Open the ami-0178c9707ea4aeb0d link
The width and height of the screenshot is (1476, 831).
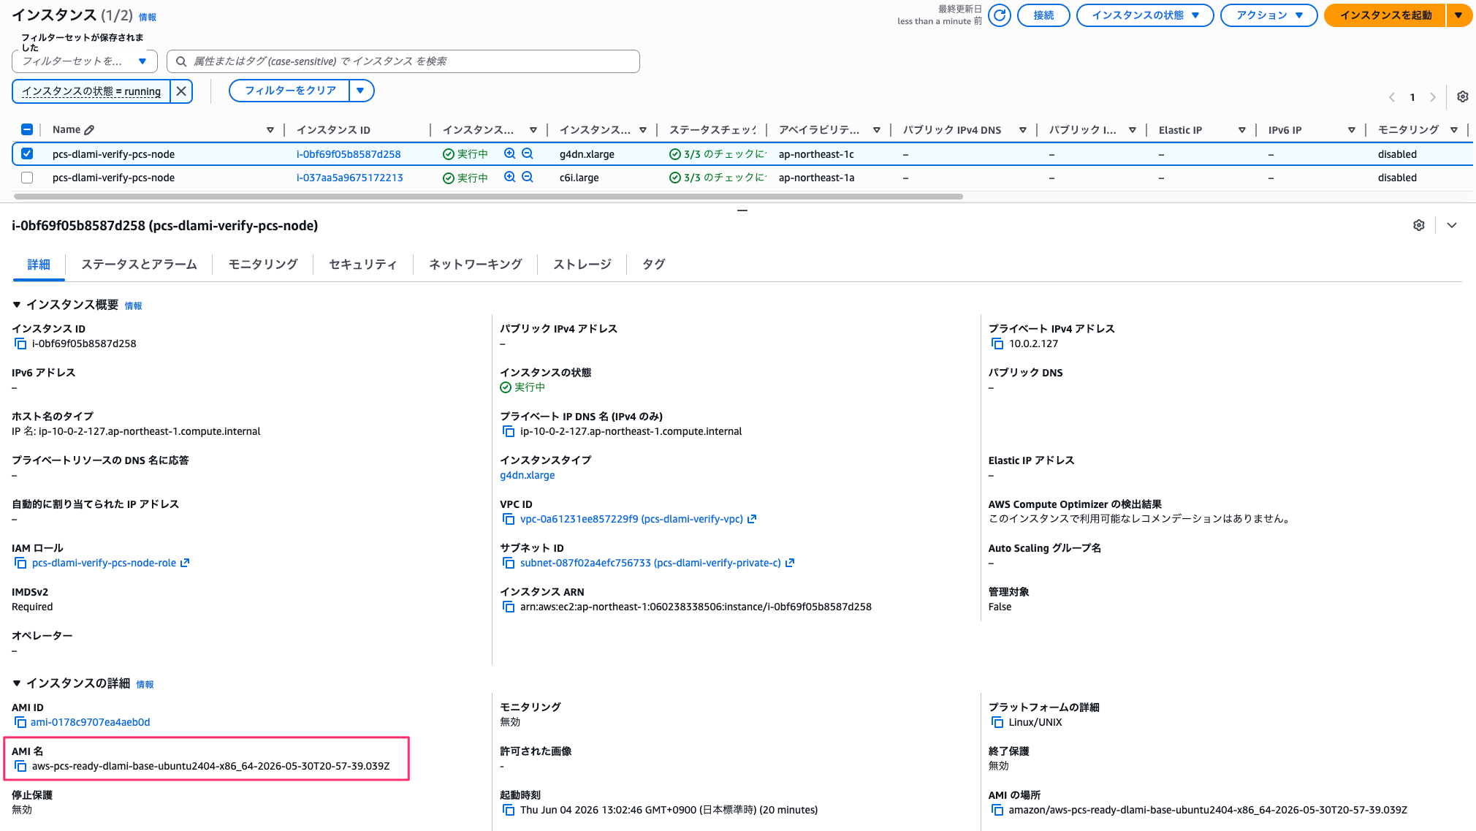(91, 722)
